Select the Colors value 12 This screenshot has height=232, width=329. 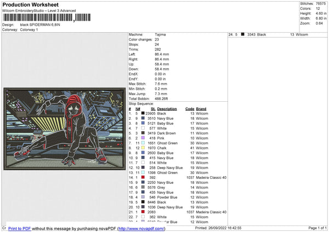318,9
